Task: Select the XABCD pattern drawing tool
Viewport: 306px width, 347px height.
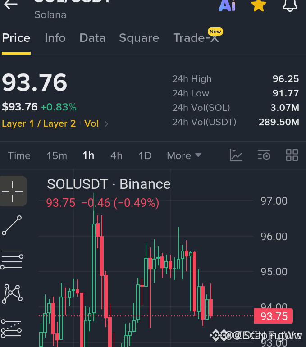Action: click(12, 293)
